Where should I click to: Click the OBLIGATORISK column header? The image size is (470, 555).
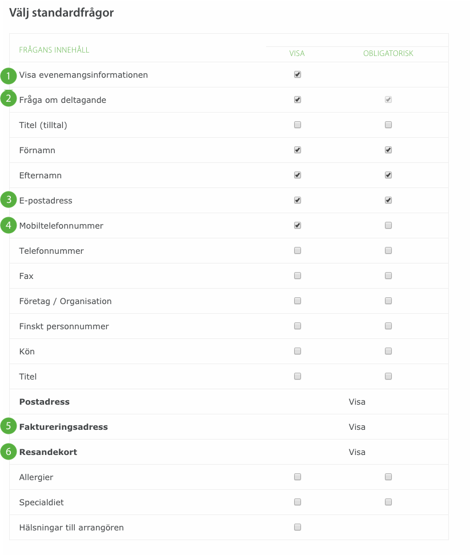(388, 54)
